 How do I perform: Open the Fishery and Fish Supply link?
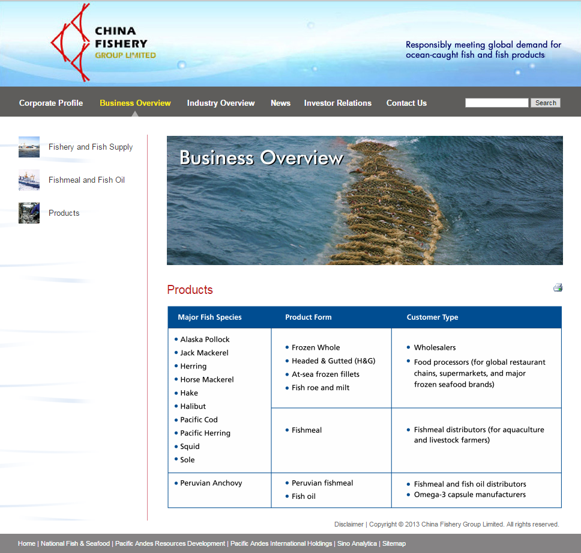click(x=91, y=147)
